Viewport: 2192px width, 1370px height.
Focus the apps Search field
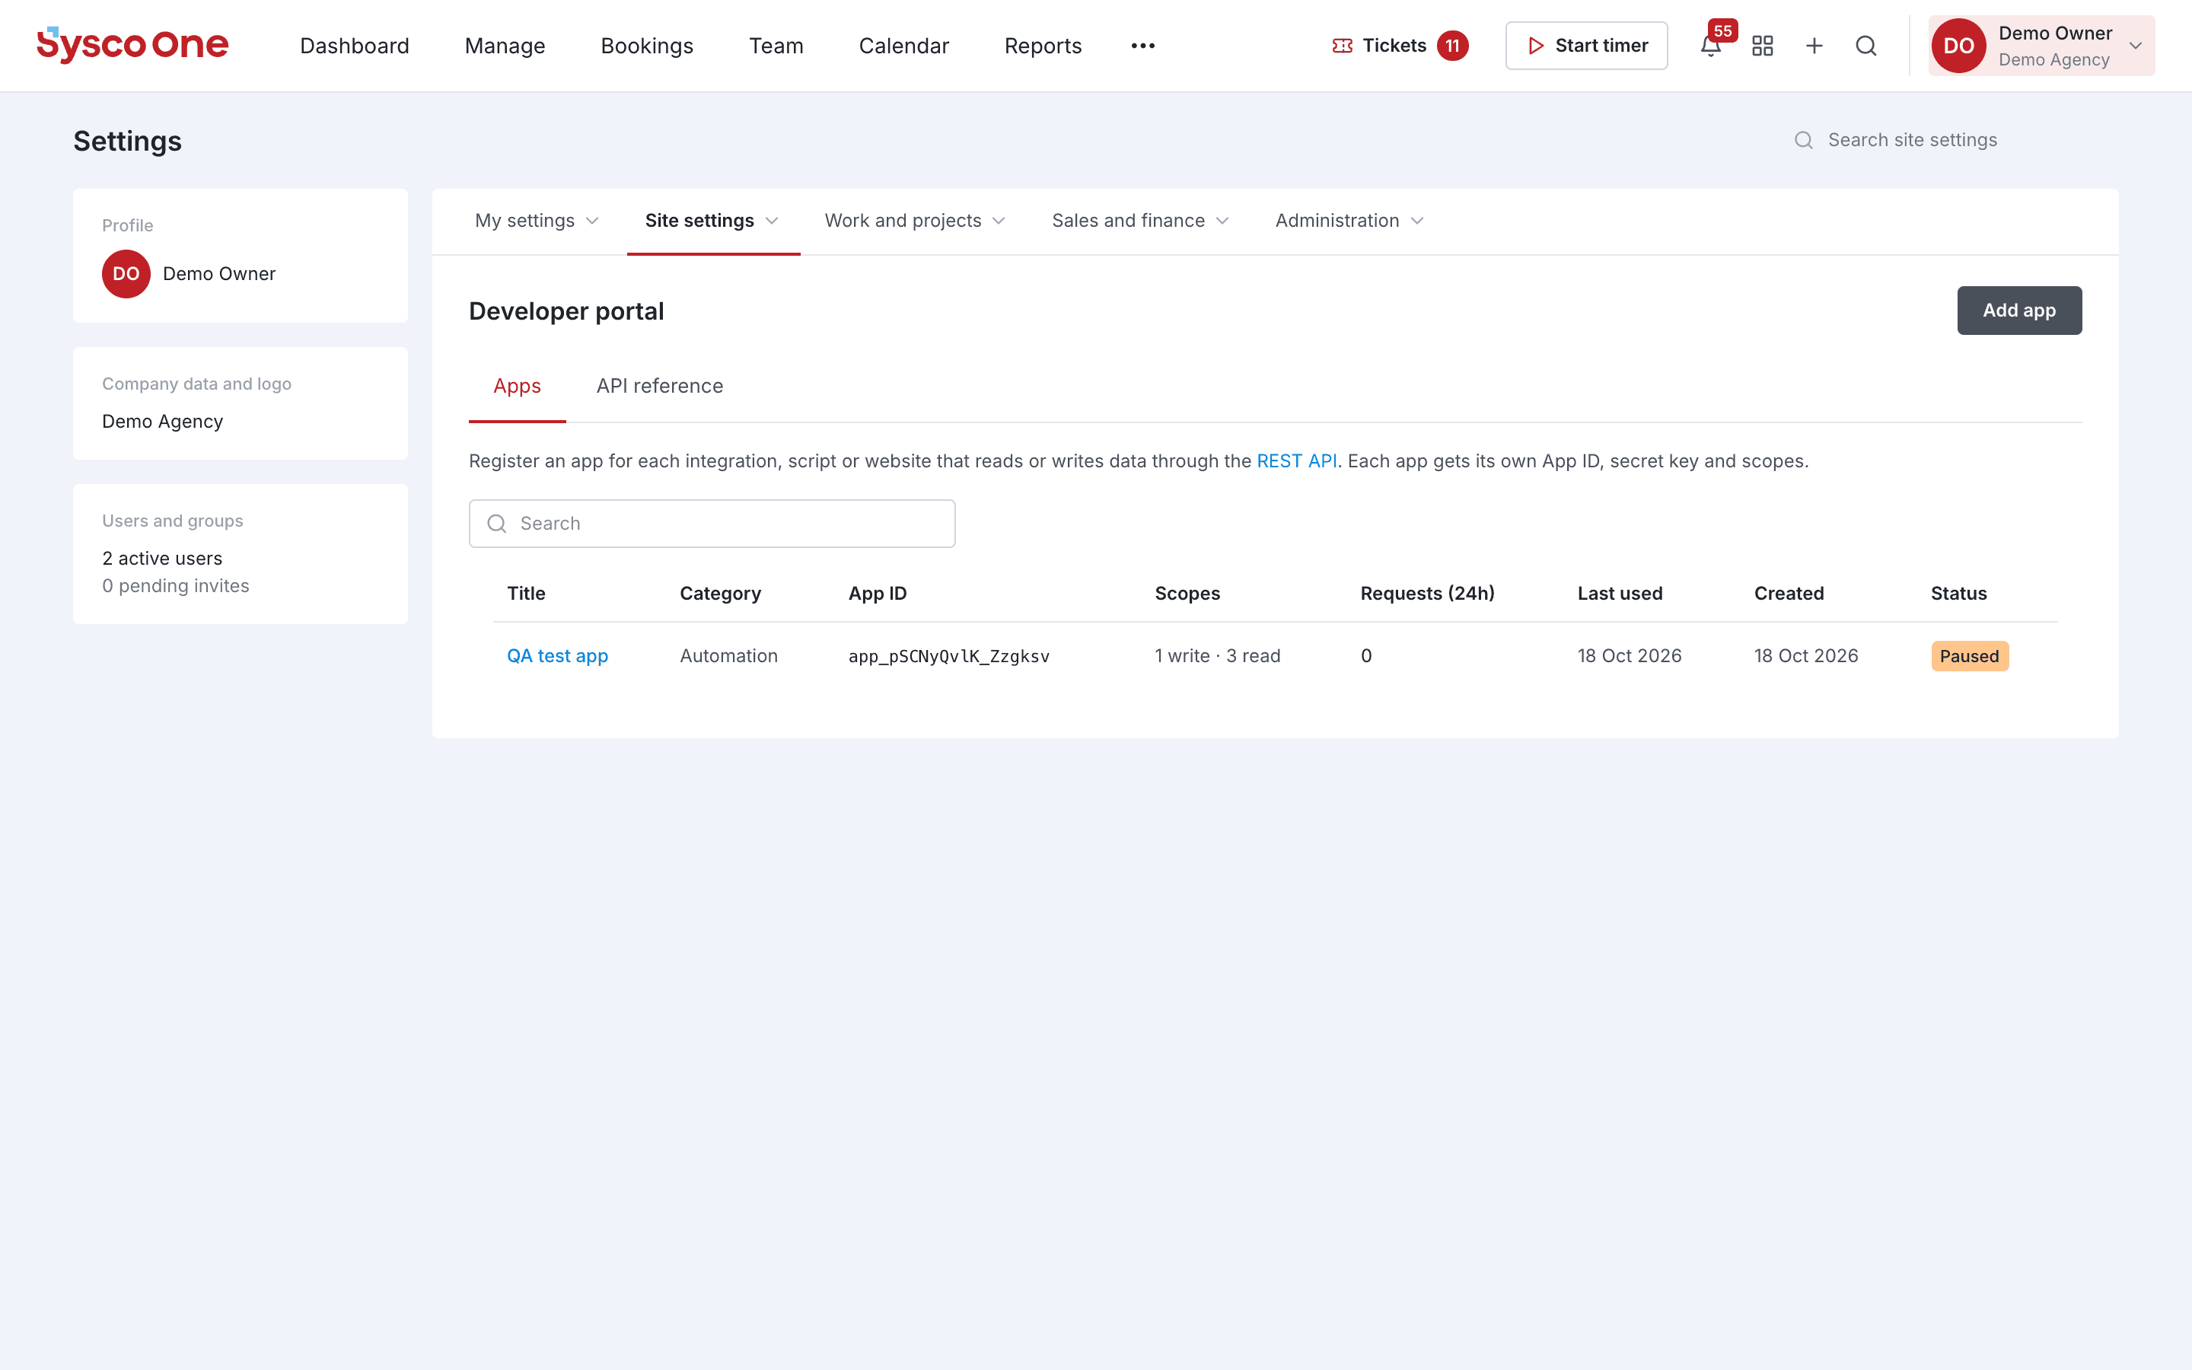pos(712,524)
